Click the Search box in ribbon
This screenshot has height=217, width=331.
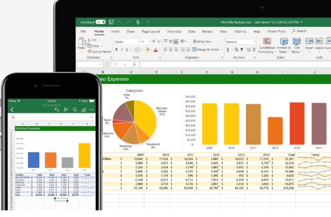(299, 31)
